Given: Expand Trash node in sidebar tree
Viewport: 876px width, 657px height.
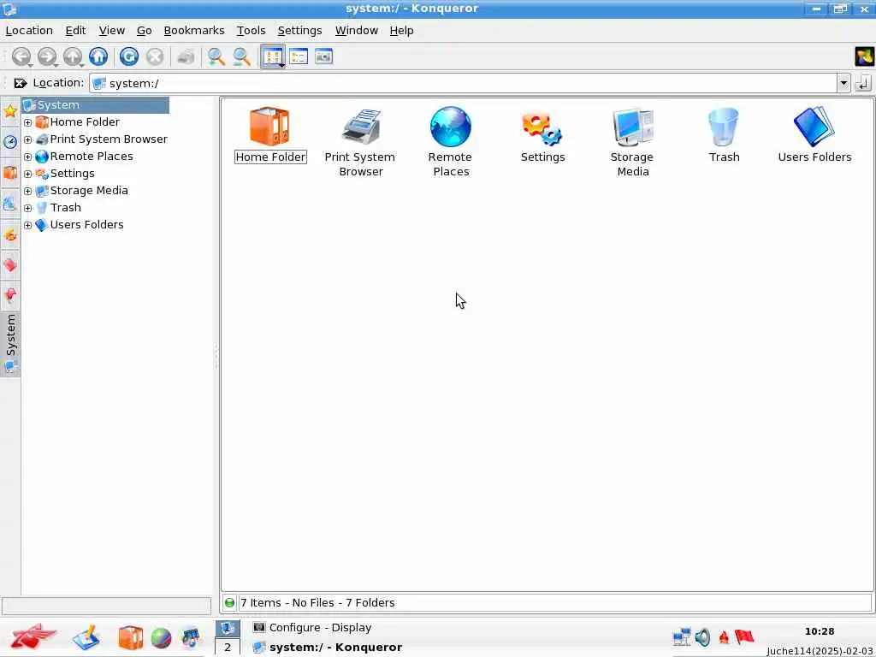Looking at the screenshot, I should [28, 209].
